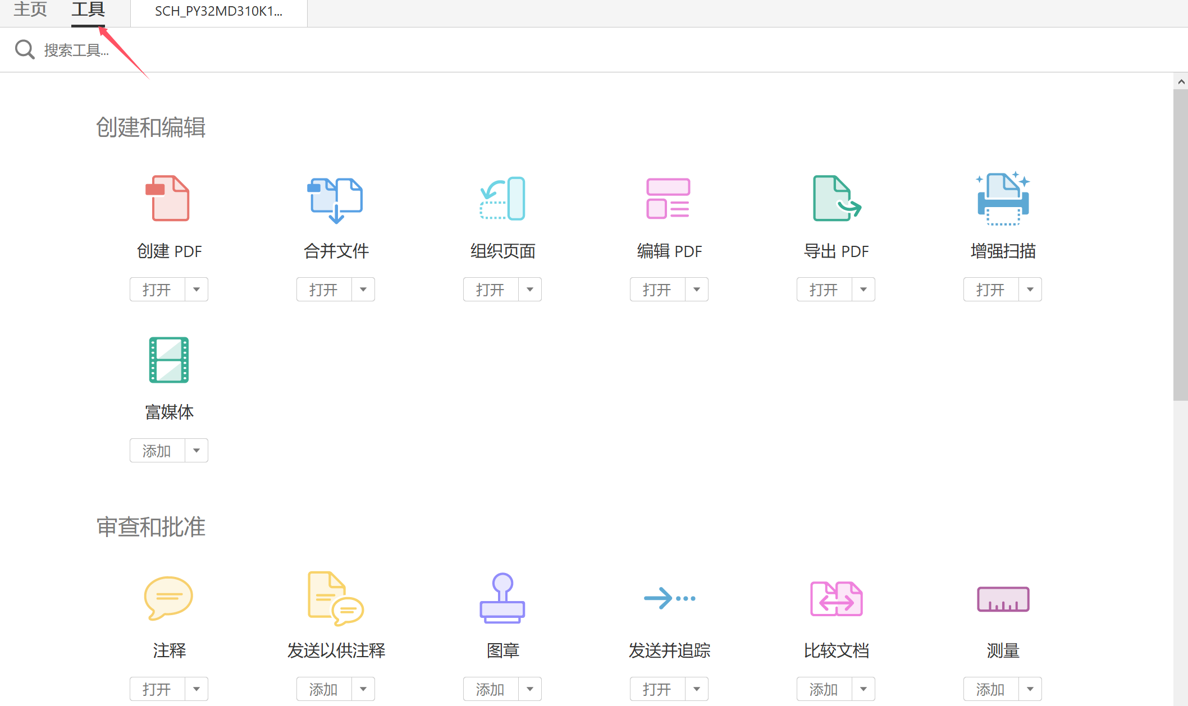Open dropdown arrow beside 增强扫描 打开 button
Screen dimensions: 1188x706
pyautogui.click(x=1030, y=290)
